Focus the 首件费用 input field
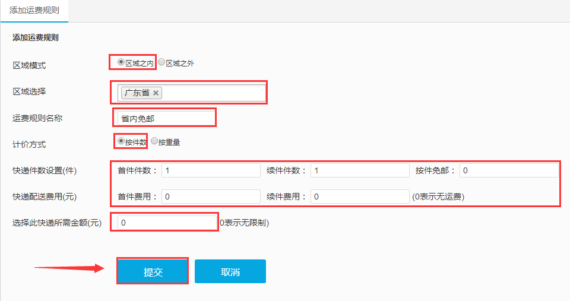570x301 pixels. (211, 196)
